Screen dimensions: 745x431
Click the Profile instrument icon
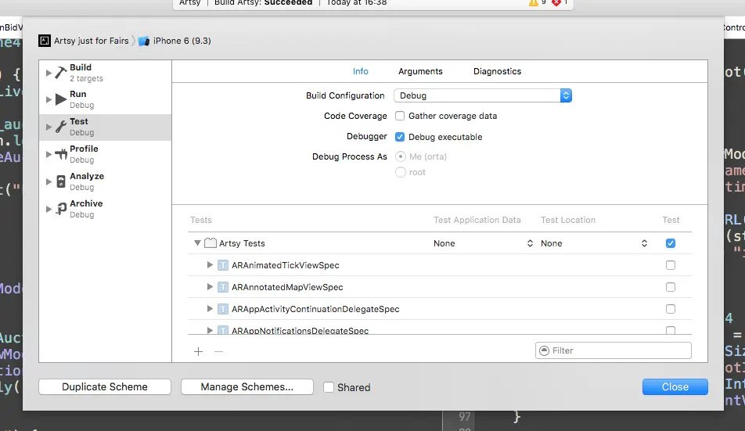pos(61,154)
